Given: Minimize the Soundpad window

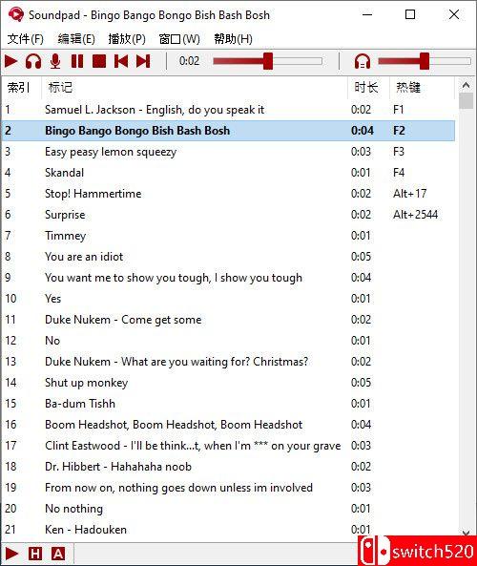Looking at the screenshot, I should click(367, 15).
